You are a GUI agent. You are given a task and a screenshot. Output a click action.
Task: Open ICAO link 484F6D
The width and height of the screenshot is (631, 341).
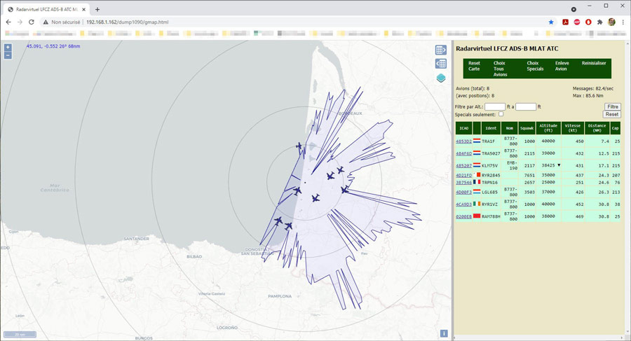click(463, 153)
